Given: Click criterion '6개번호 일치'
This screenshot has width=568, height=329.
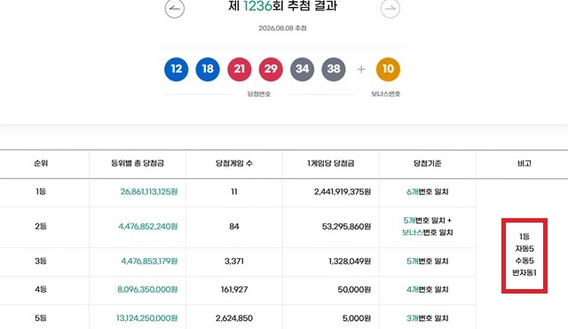Looking at the screenshot, I should [x=428, y=192].
